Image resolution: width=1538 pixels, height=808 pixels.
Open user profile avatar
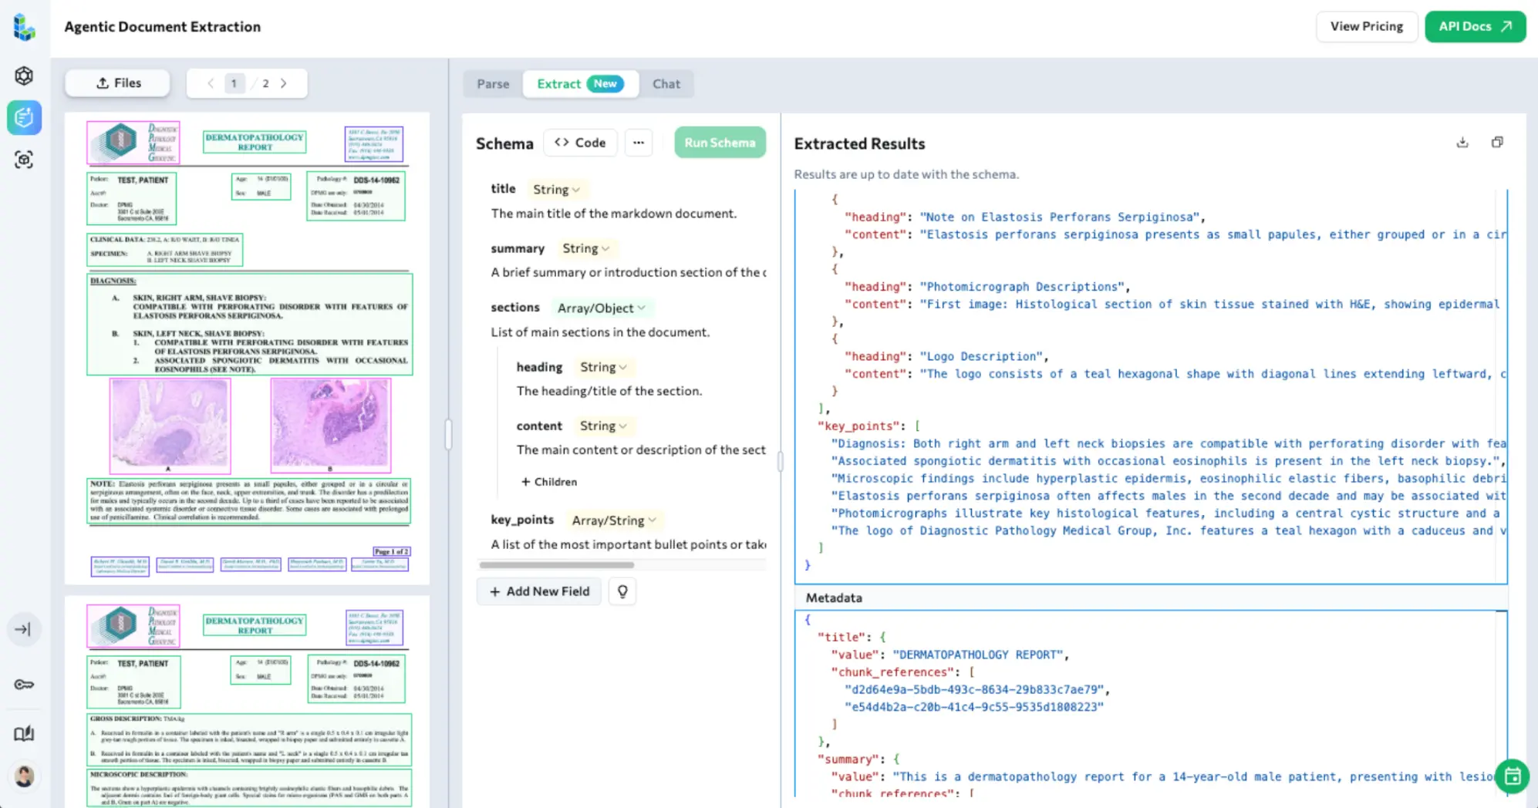(24, 776)
